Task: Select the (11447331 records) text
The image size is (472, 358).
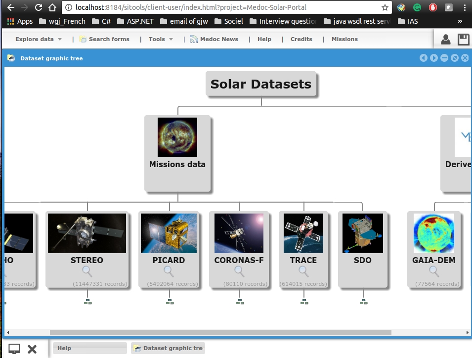Action: pyautogui.click(x=100, y=284)
